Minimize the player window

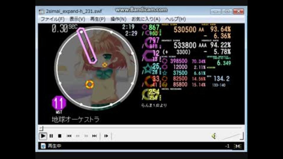(215, 11)
